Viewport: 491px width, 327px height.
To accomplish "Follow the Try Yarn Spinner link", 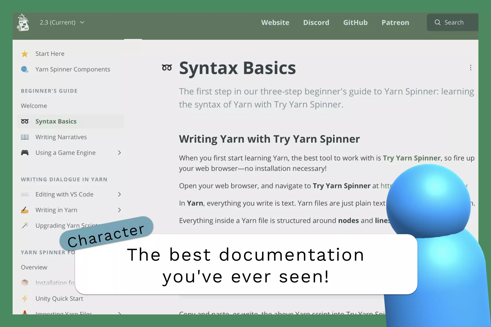I will point(412,158).
